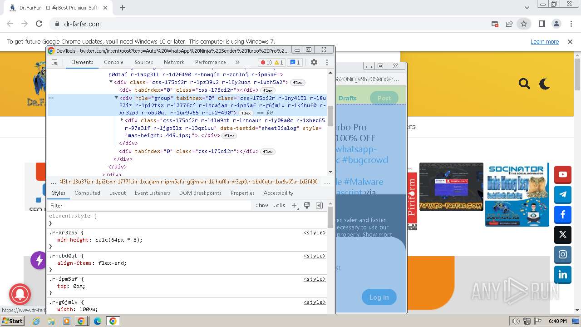Screen dimensions: 581x327
Task: Collapse the selected role=group div node
Action: [x=116, y=98]
